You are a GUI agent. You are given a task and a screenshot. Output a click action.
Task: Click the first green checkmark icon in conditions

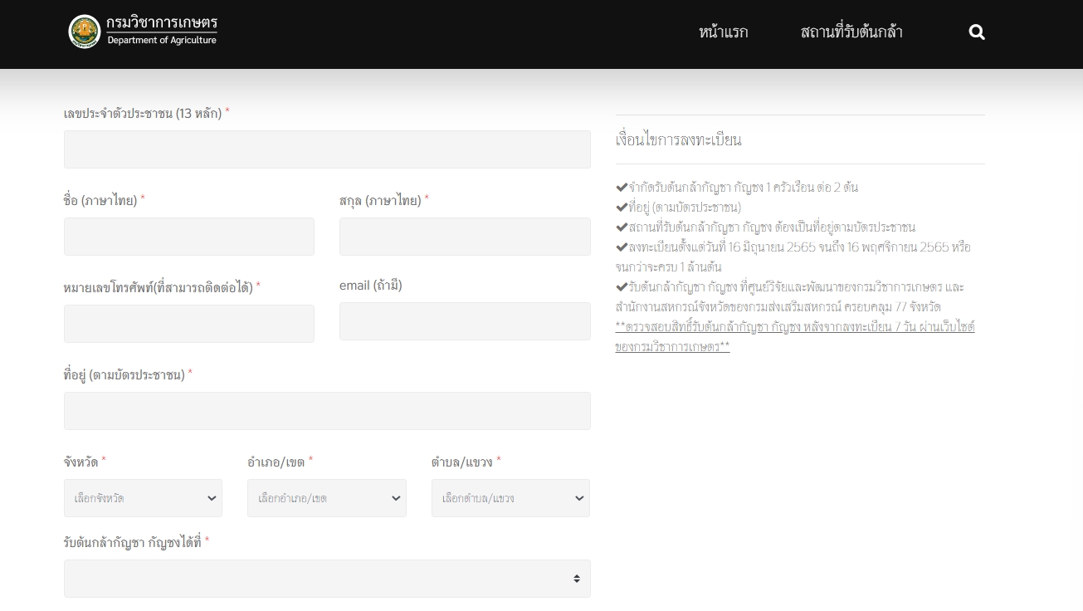[622, 187]
